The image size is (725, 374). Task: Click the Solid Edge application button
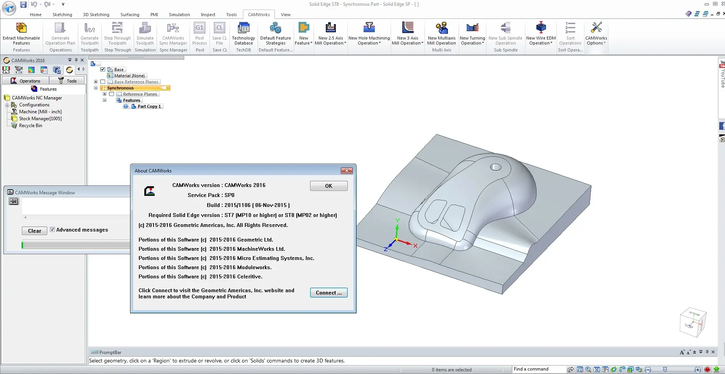[9, 8]
